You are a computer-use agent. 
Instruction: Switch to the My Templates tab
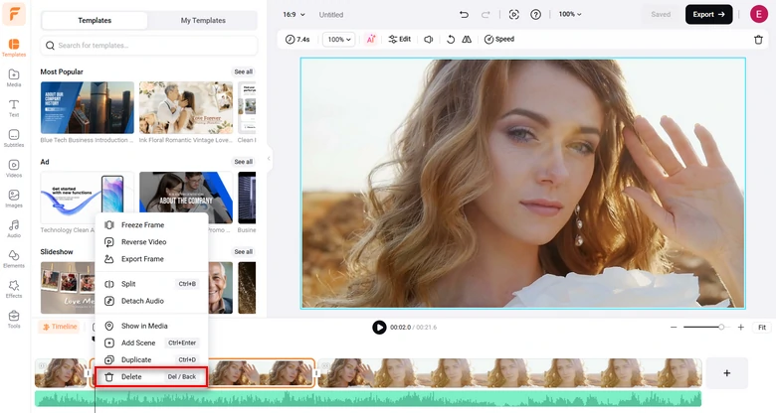(x=203, y=20)
